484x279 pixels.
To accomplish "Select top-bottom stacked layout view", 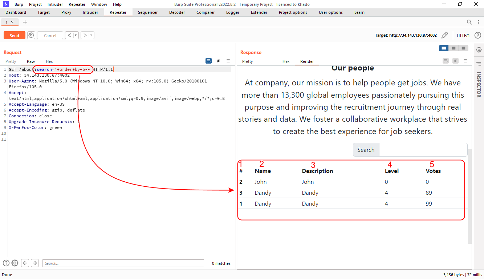I will (454, 48).
